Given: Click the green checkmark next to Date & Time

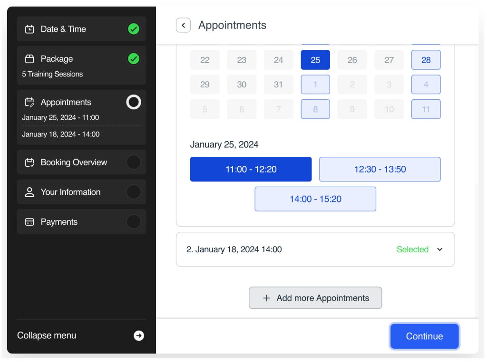Looking at the screenshot, I should (134, 29).
